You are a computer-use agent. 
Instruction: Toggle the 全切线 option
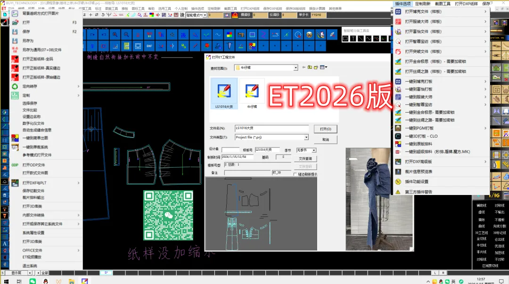point(481,239)
